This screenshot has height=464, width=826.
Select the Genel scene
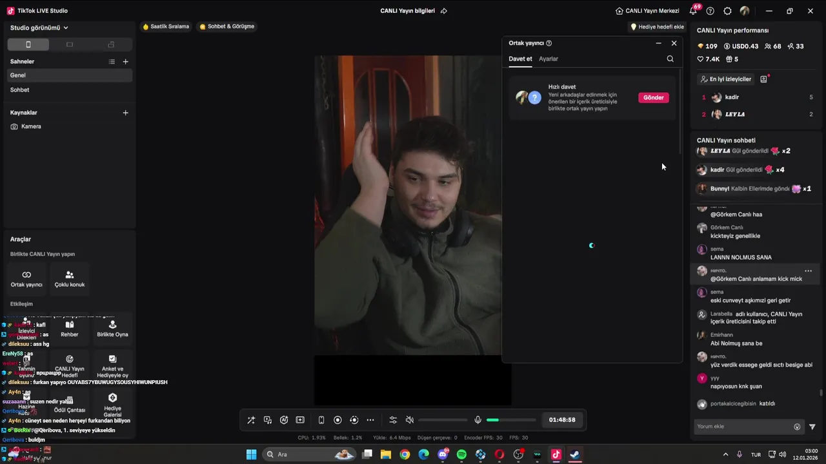coord(70,75)
